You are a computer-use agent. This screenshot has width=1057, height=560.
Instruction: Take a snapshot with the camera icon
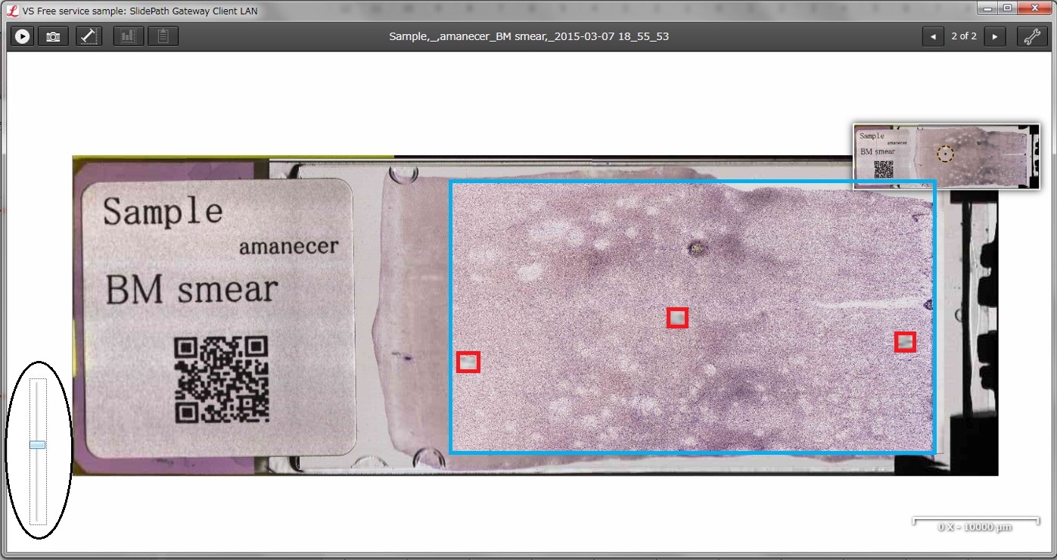(53, 36)
